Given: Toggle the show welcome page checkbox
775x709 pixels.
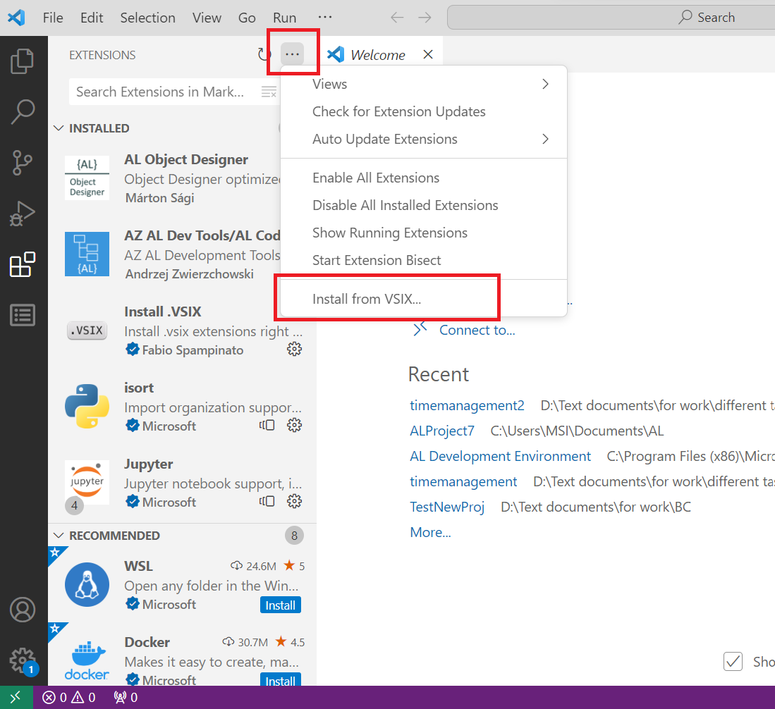Looking at the screenshot, I should (733, 661).
